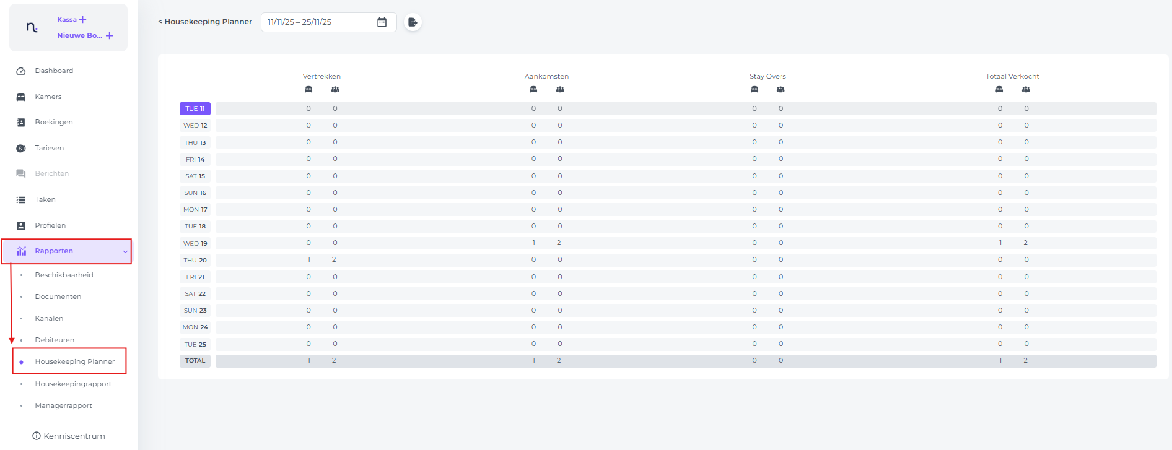Click the Kamers bed icon in sidebar

click(21, 97)
